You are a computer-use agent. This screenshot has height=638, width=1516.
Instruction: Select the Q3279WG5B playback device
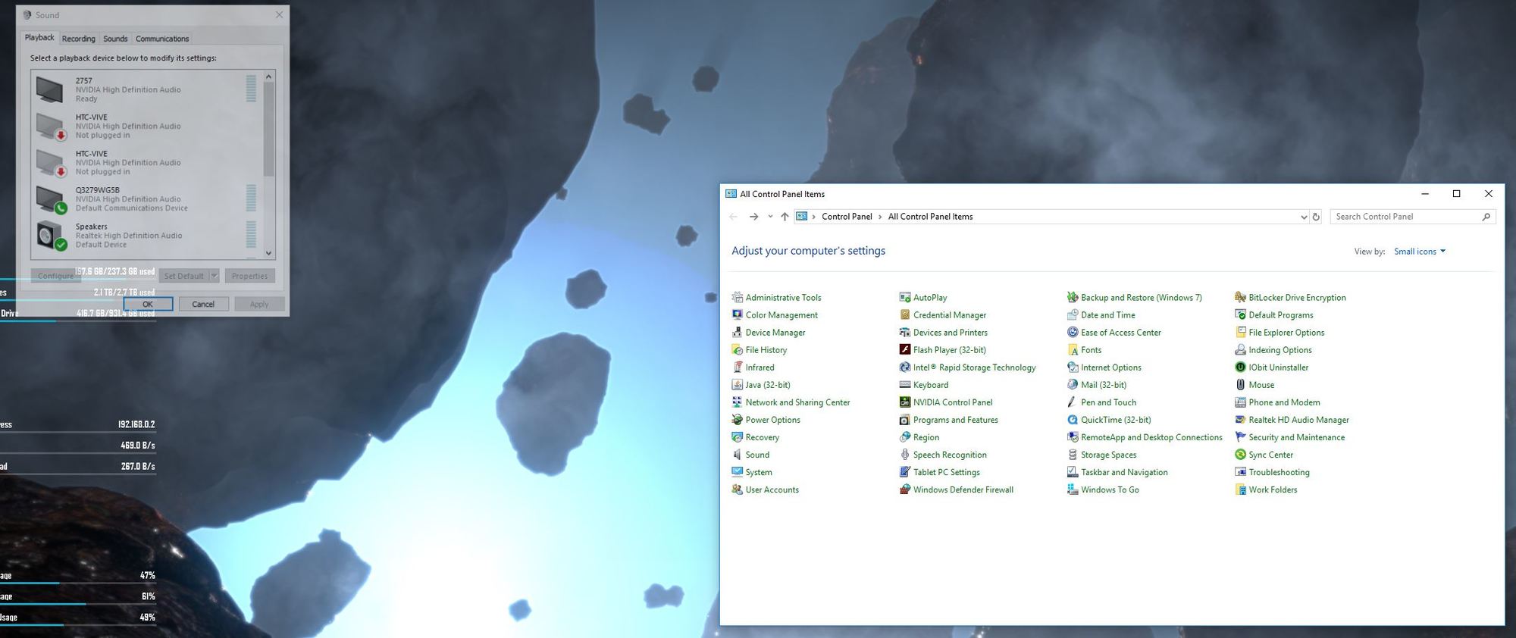[x=147, y=199]
